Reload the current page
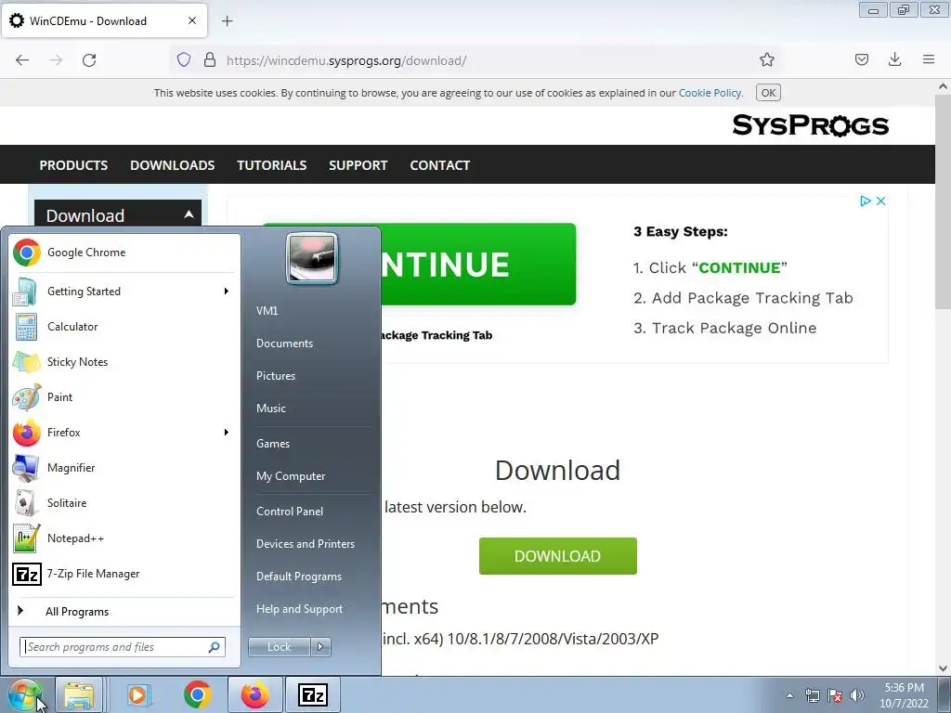The width and height of the screenshot is (951, 713). [89, 60]
